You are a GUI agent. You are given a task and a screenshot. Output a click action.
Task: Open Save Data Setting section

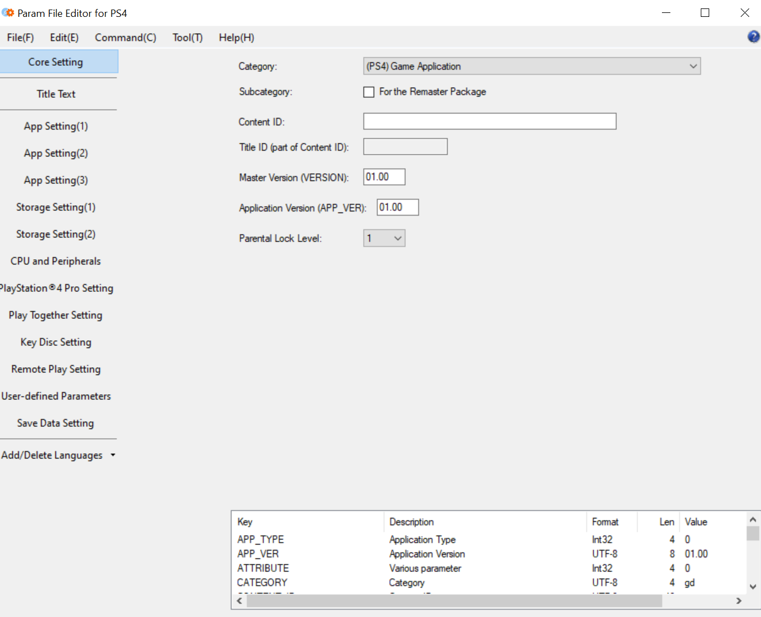pyautogui.click(x=56, y=423)
